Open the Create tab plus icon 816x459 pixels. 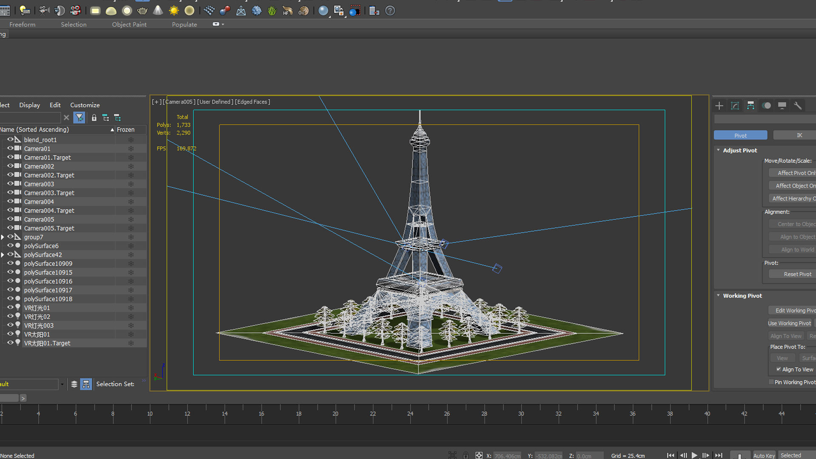click(x=719, y=106)
